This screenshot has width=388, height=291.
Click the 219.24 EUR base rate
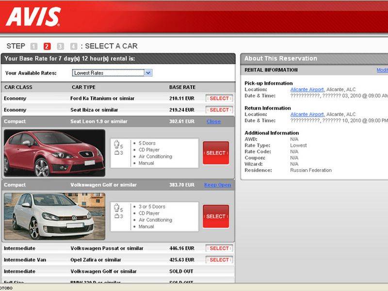tap(182, 110)
